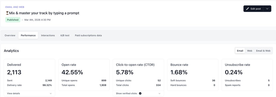Open the dropdown arrow next to Edit post
276x97 pixels.
[267, 9]
